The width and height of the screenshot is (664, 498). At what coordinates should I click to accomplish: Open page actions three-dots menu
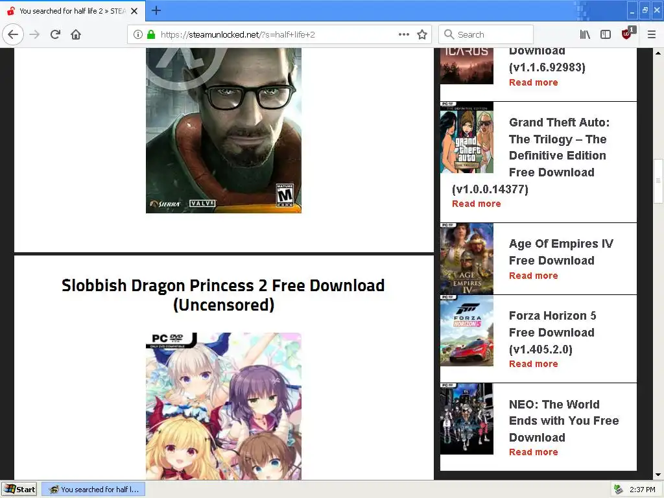(x=404, y=34)
